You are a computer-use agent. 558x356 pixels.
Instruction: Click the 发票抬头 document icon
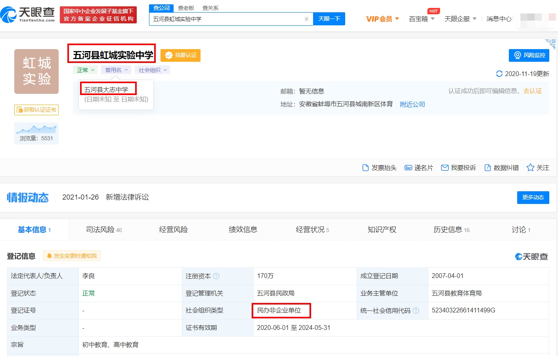(x=365, y=168)
